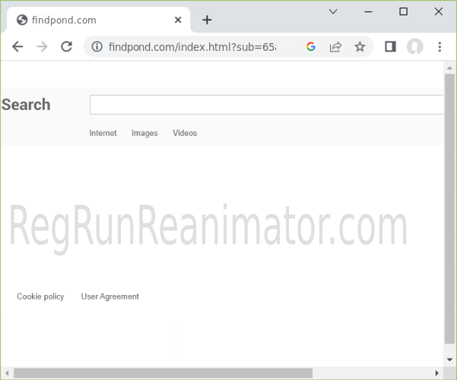Click the forward navigation arrow
Viewport: 457px width, 380px height.
pos(43,46)
